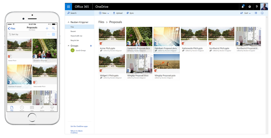Viewport: 271px width, 138px height.
Task: Collapse the Groups section
Action: 69,46
